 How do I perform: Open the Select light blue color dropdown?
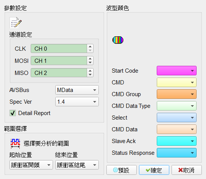coord(176,118)
